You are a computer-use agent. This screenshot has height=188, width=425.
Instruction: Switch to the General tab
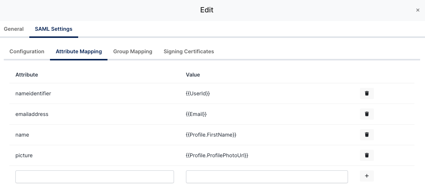[14, 29]
